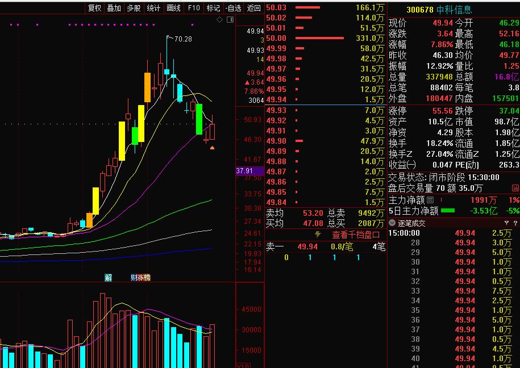This screenshot has height=368, width=520.
Task: Toggle the chart side panel layout icon
Action: point(230,20)
